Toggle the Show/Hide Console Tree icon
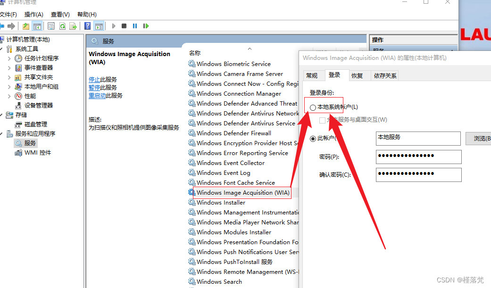 coord(37,26)
